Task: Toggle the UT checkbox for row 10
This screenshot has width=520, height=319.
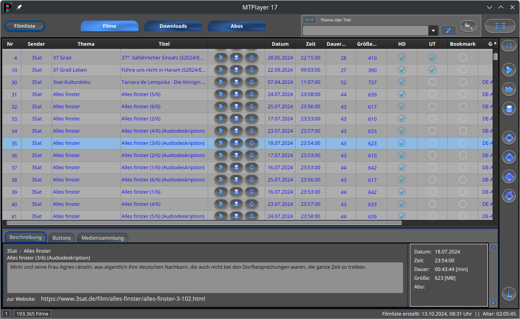Action: click(432, 70)
